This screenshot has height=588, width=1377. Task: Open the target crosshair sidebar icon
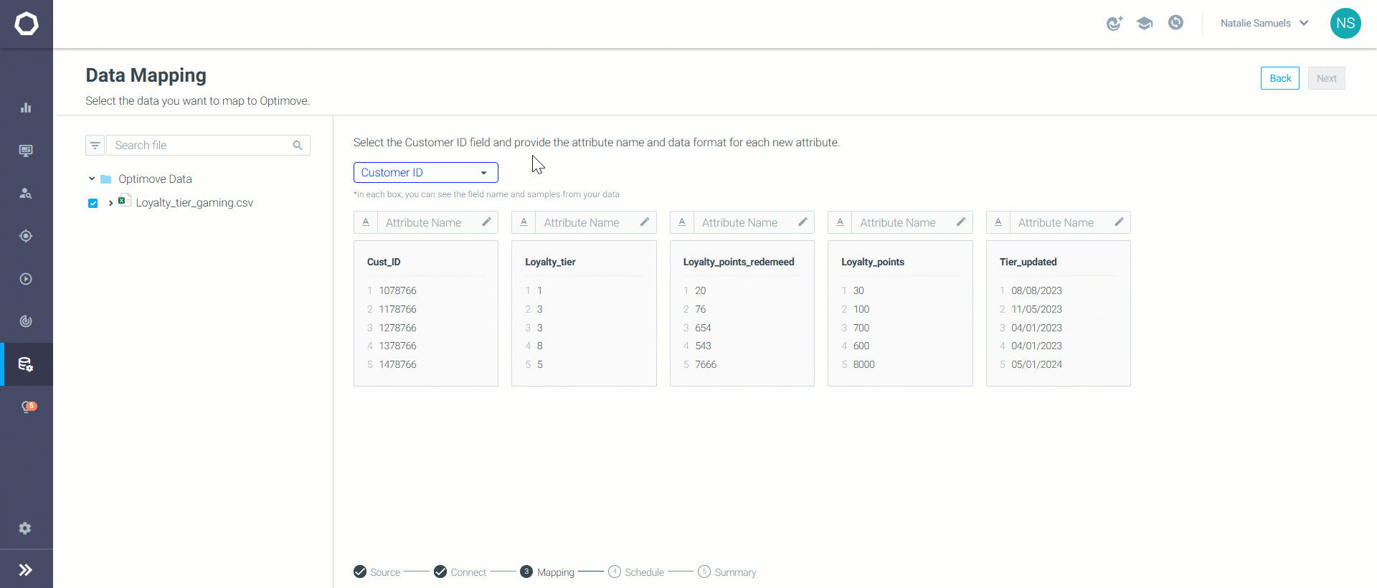pos(26,236)
